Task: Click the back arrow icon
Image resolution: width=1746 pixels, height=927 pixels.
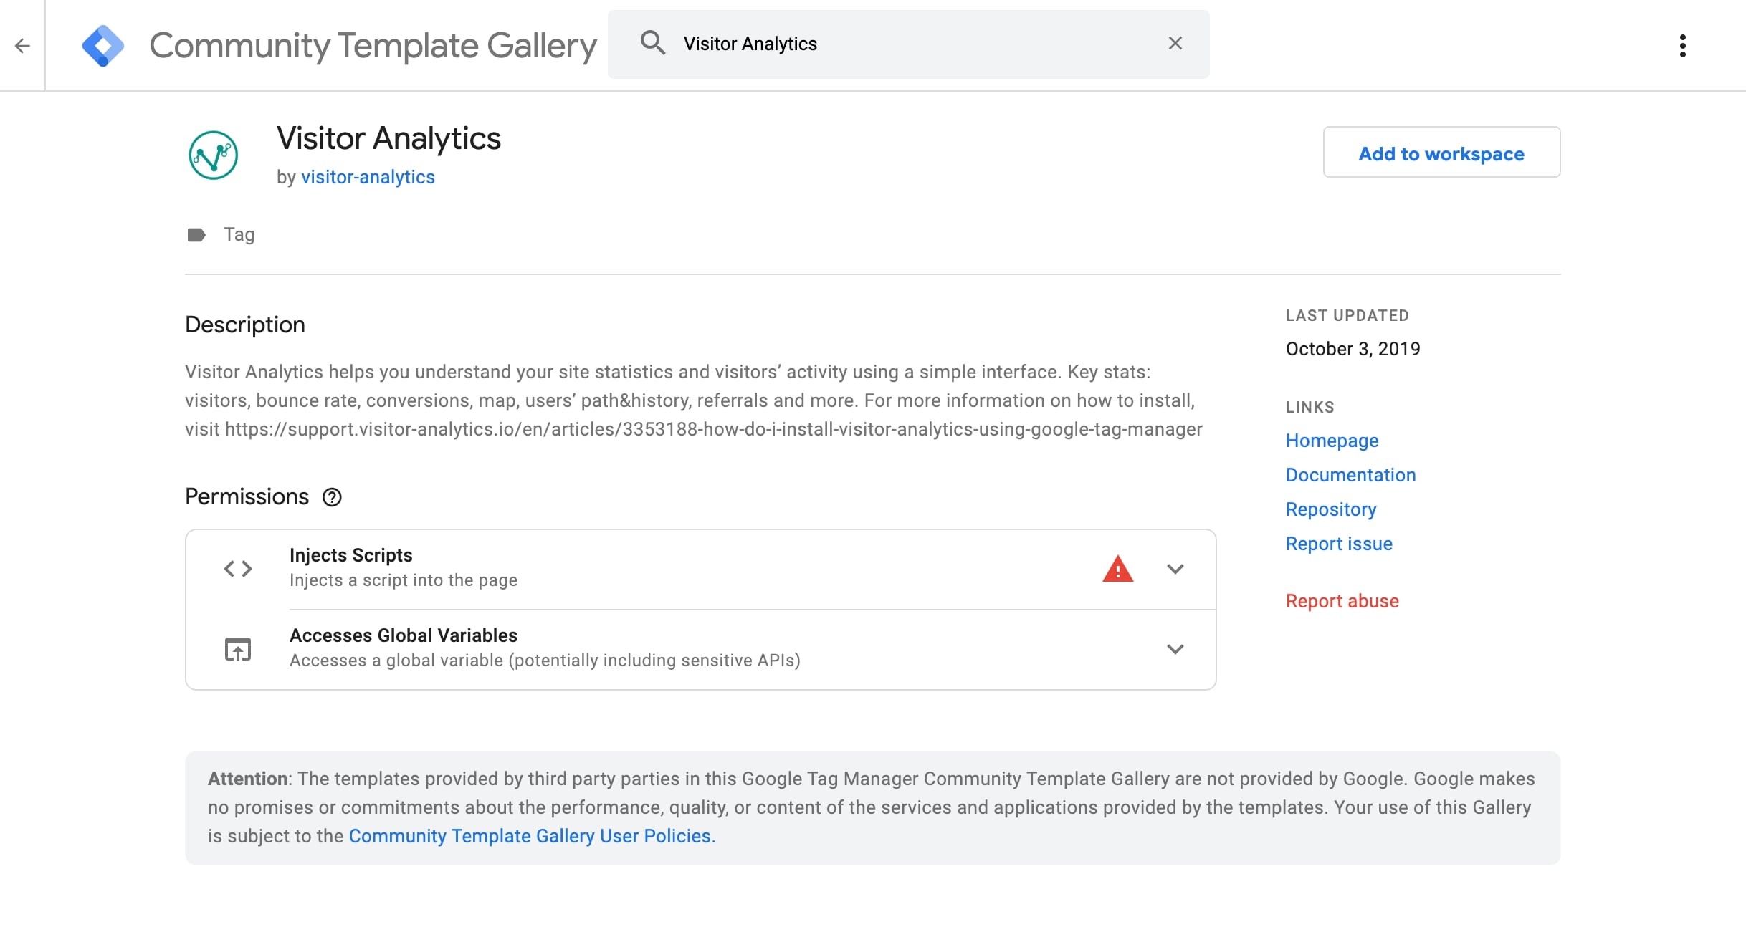Action: [22, 46]
